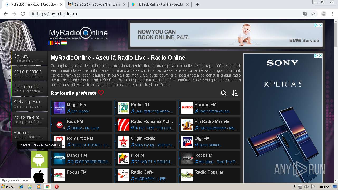Click the red heart favorites icon
Image resolution: width=338 pixels, height=190 pixels.
(x=101, y=93)
